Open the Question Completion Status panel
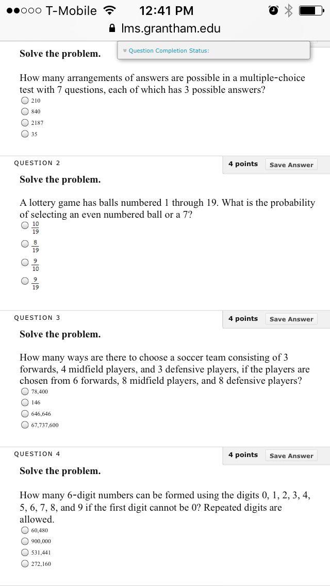330x586 pixels. (214, 50)
